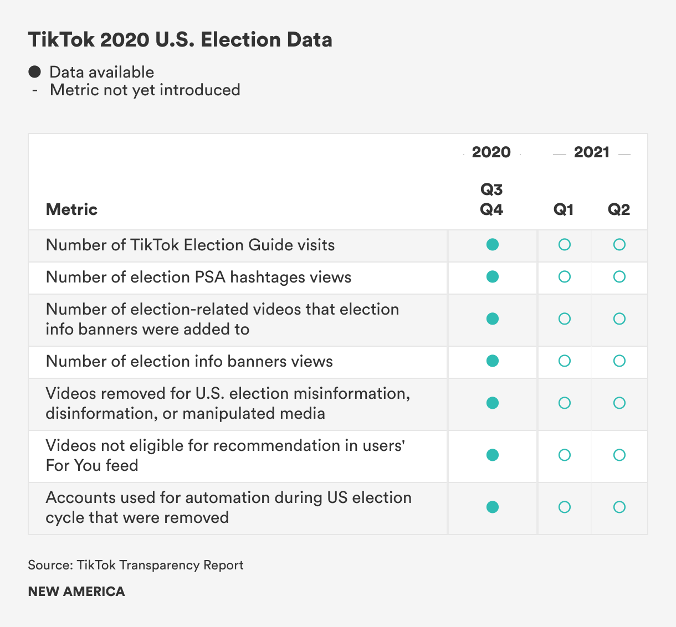Click the NEW AMERICA logo text

click(76, 592)
